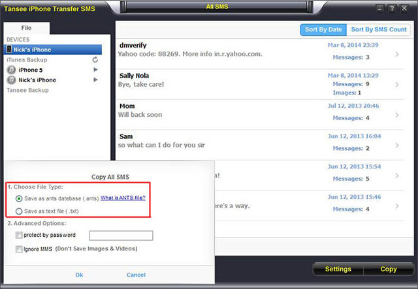Open the What is ANTS file link
Screen dimensions: 418x289
tap(123, 198)
